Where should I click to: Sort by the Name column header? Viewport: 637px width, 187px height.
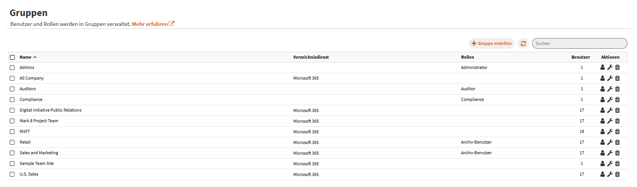26,57
